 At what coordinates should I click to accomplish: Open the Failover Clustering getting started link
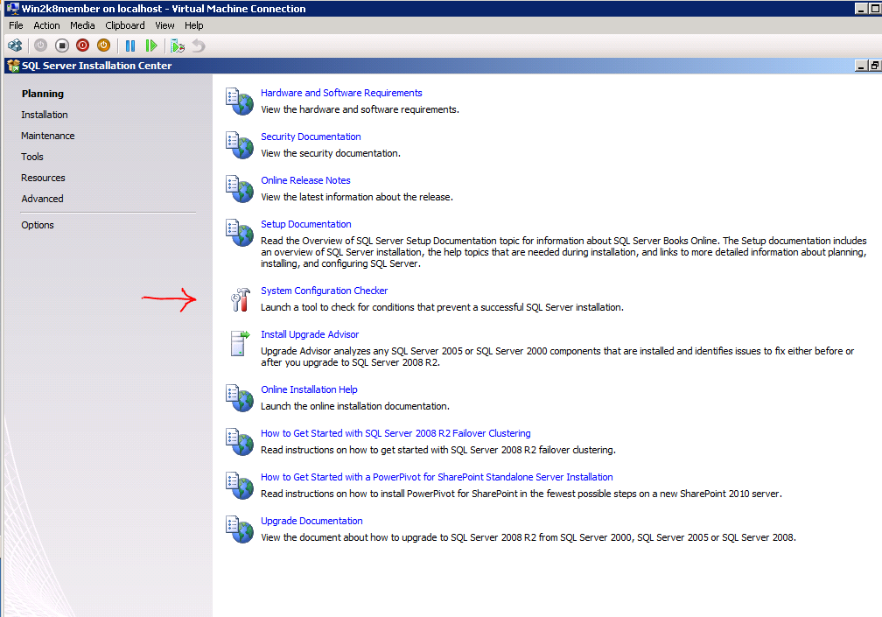(395, 433)
